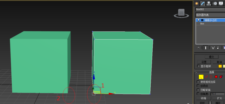This screenshot has width=225, height=104.
Task: Open the 修改器列表 modifier dropdown
Action: 210,15
